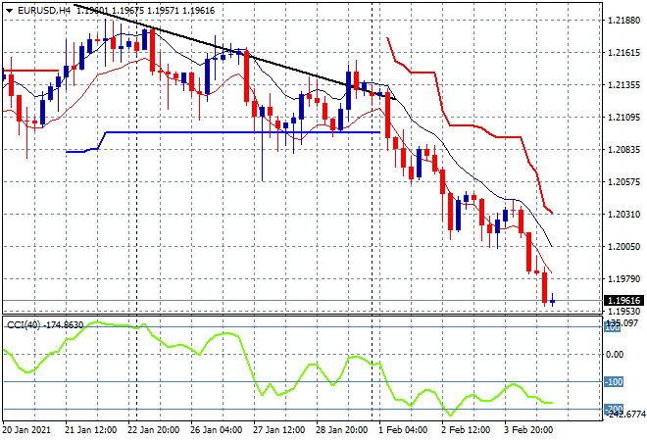Click the 2 Feb 12:00 time label

[466, 430]
